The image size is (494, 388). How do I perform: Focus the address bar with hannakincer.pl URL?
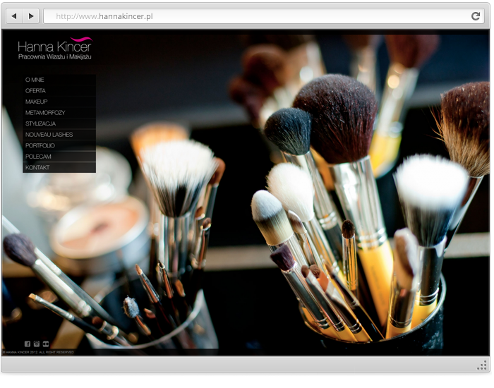(x=264, y=16)
